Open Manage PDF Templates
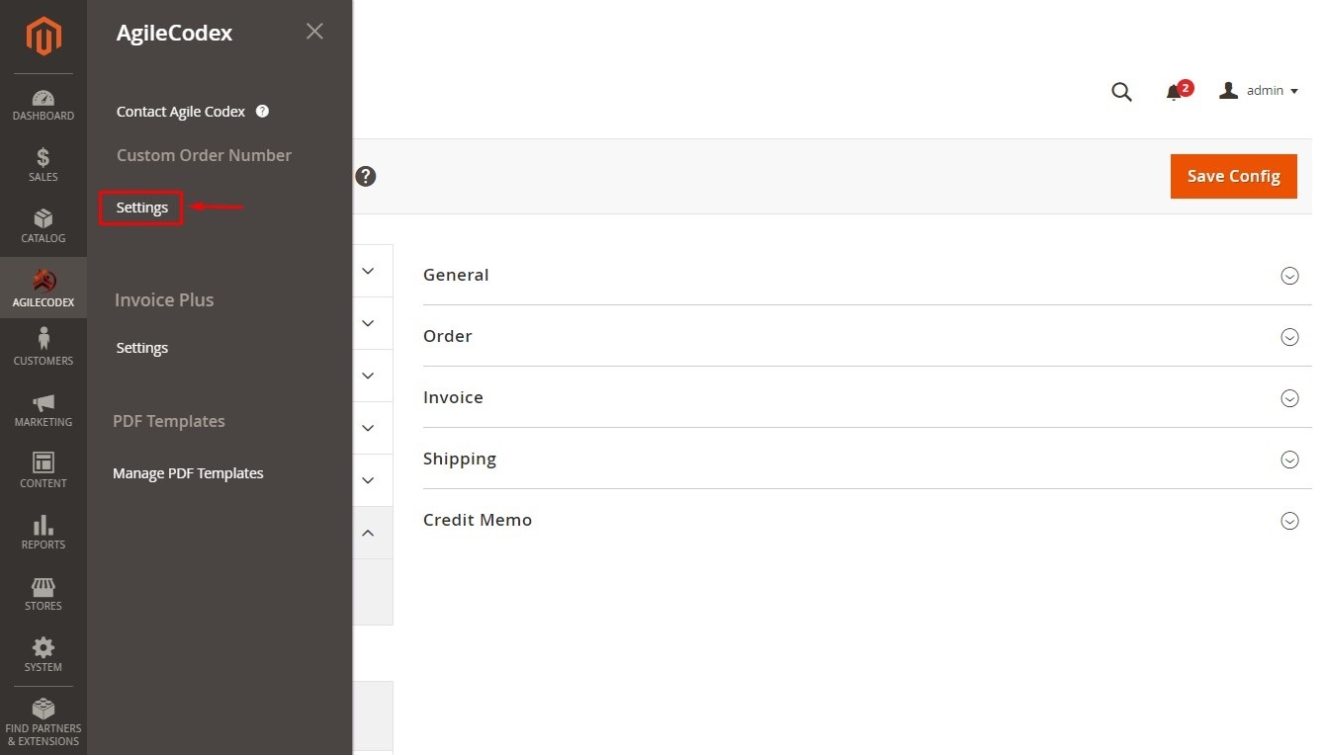 pyautogui.click(x=188, y=473)
